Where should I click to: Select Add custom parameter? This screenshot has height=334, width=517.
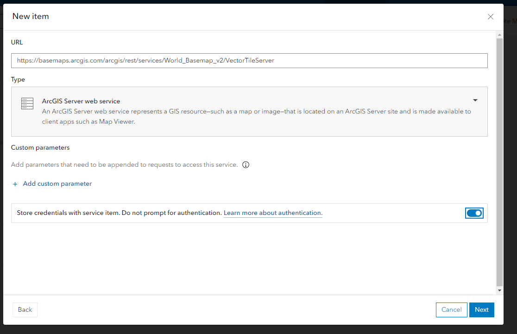(57, 183)
